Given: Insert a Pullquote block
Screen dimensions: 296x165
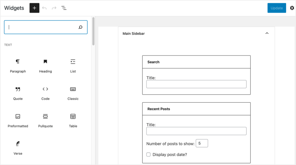Looking at the screenshot, I should tap(45, 120).
